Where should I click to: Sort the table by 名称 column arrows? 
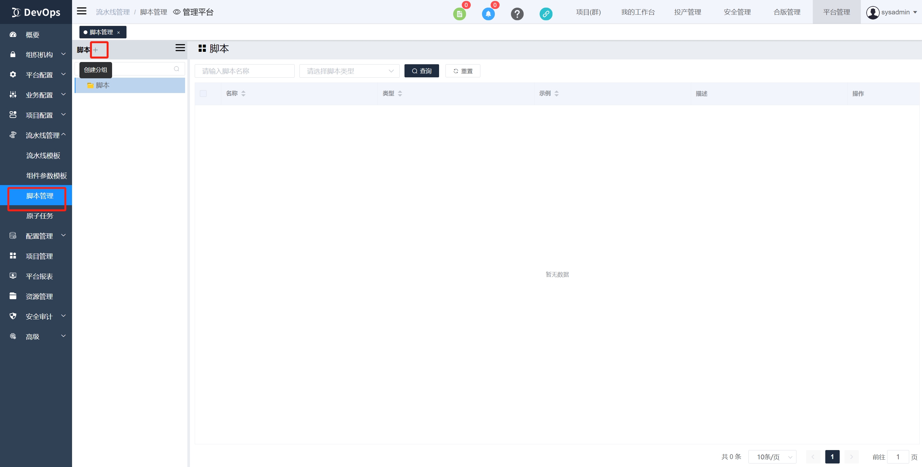(x=243, y=94)
